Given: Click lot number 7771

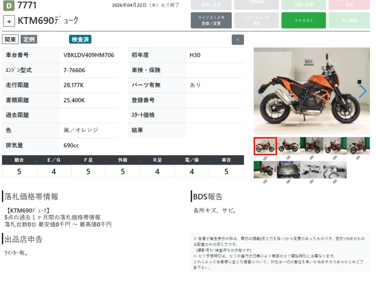Looking at the screenshot, I should [27, 5].
